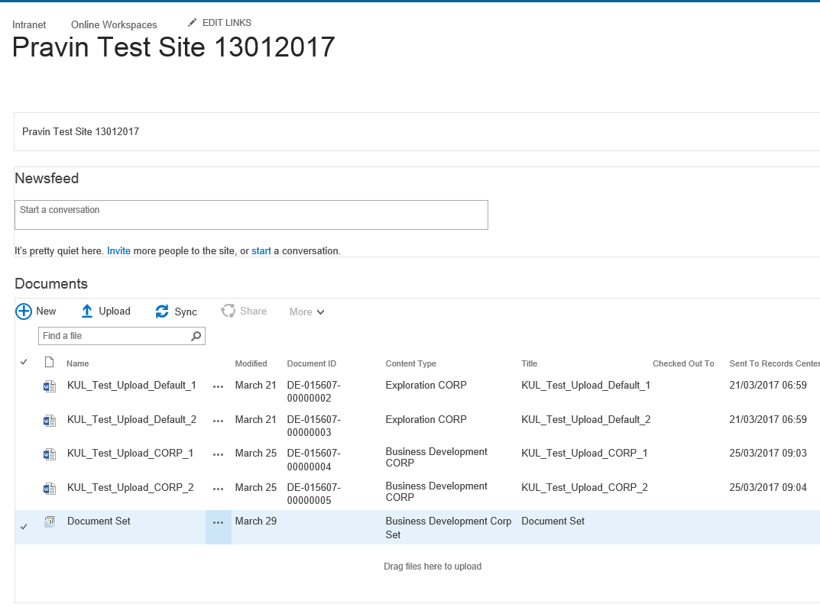Click the Sync refresh icon
This screenshot has width=820, height=607.
click(162, 312)
